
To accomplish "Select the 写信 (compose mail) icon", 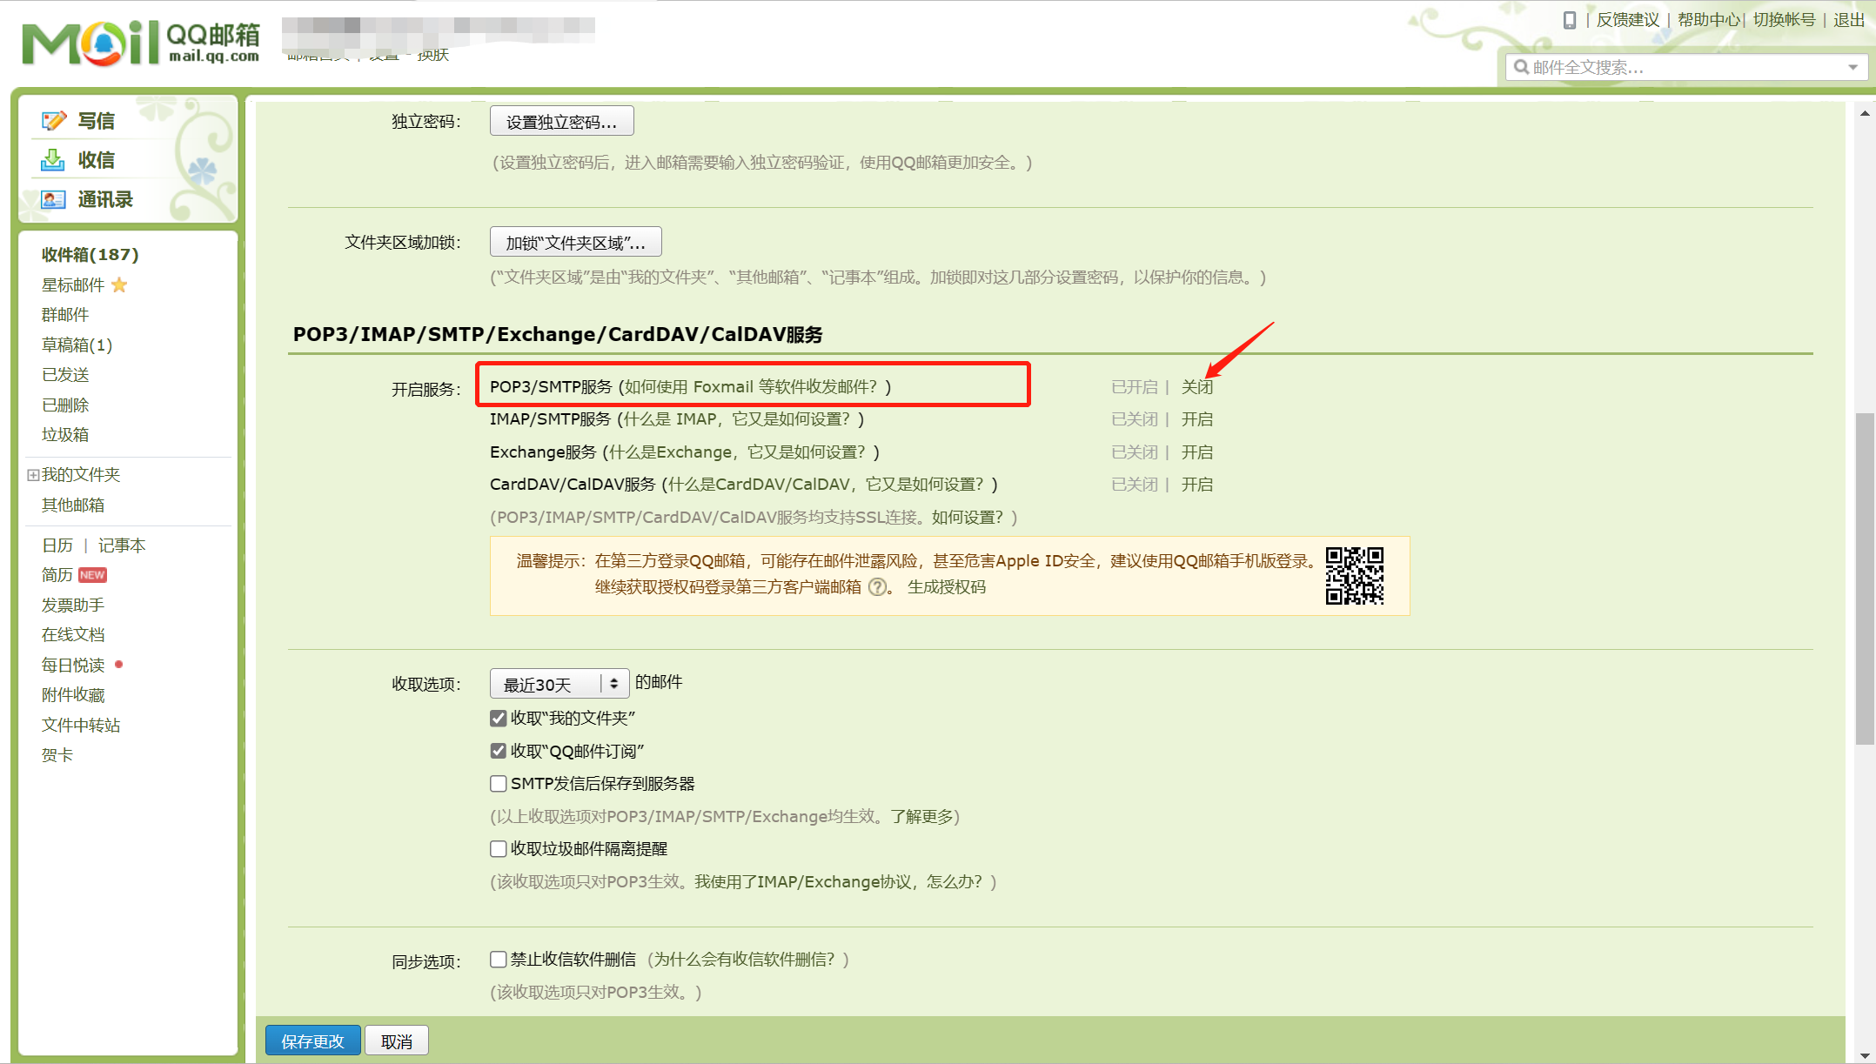I will click(x=54, y=120).
